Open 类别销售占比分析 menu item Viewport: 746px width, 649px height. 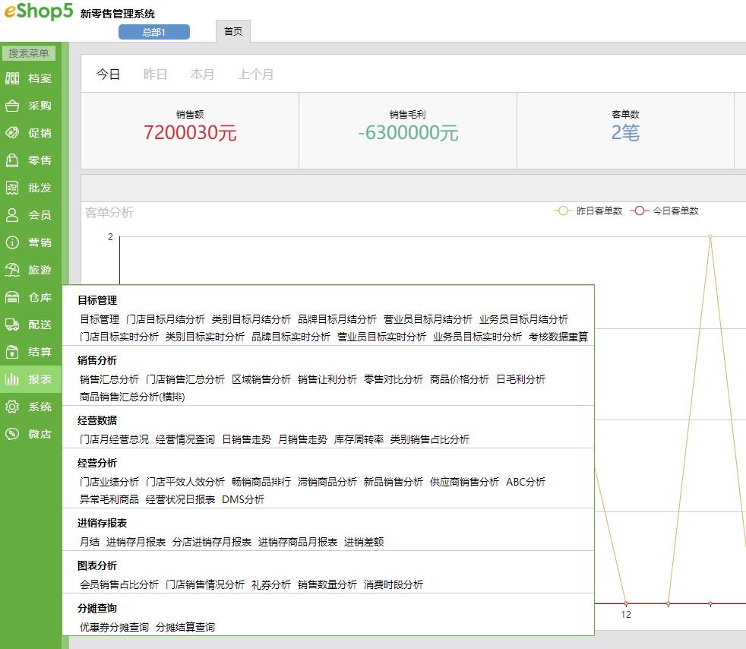tap(430, 439)
